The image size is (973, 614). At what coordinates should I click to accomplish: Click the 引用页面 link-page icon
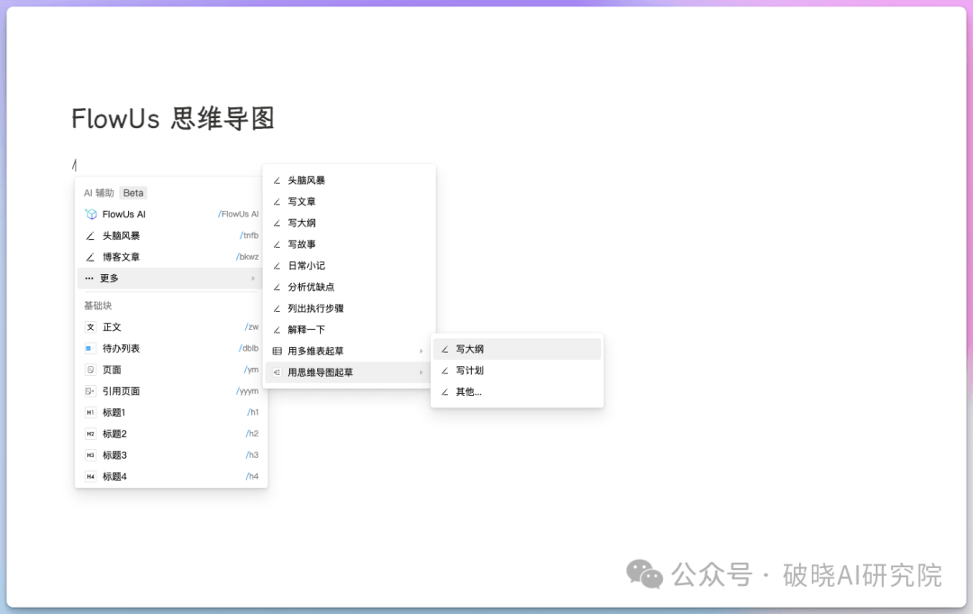(x=91, y=391)
